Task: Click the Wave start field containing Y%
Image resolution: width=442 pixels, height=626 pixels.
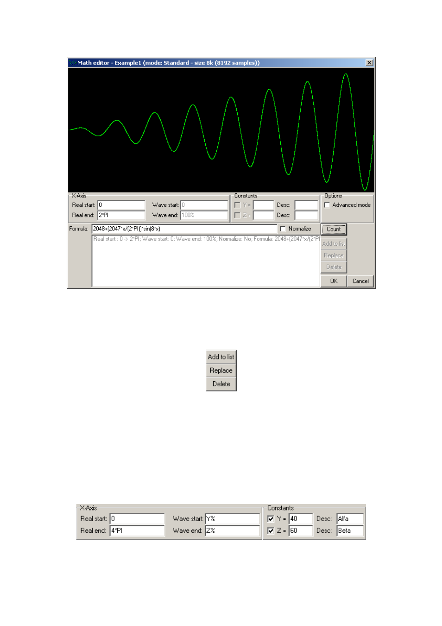Action: point(233,519)
